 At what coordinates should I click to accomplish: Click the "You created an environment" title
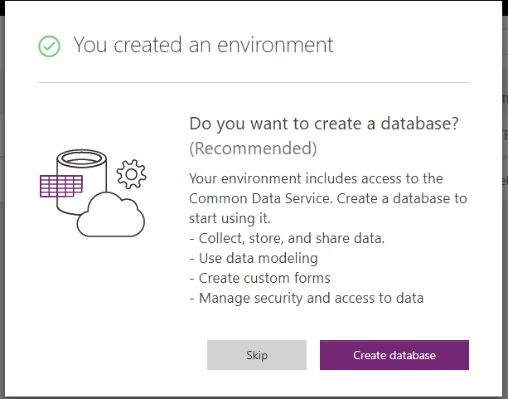[x=203, y=45]
